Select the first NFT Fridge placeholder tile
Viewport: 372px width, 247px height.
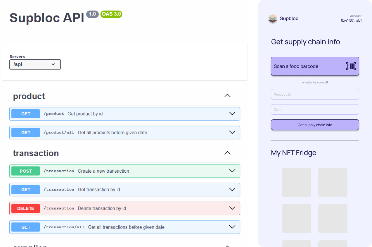296,182
